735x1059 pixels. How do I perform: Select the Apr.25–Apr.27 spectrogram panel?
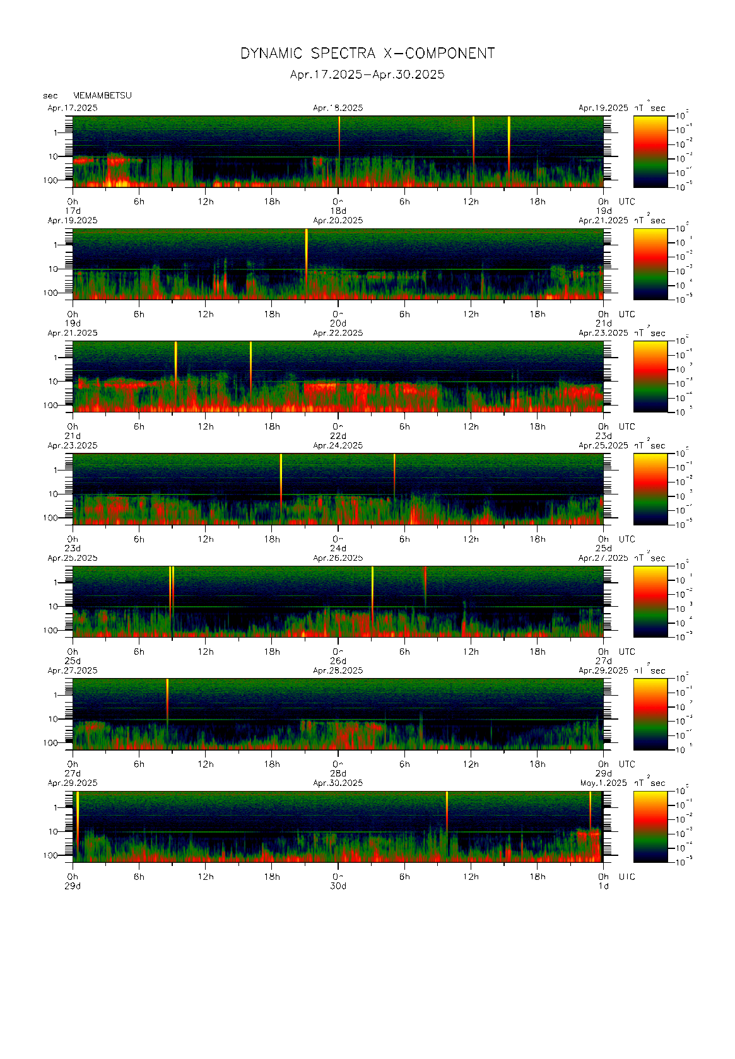pyautogui.click(x=338, y=601)
